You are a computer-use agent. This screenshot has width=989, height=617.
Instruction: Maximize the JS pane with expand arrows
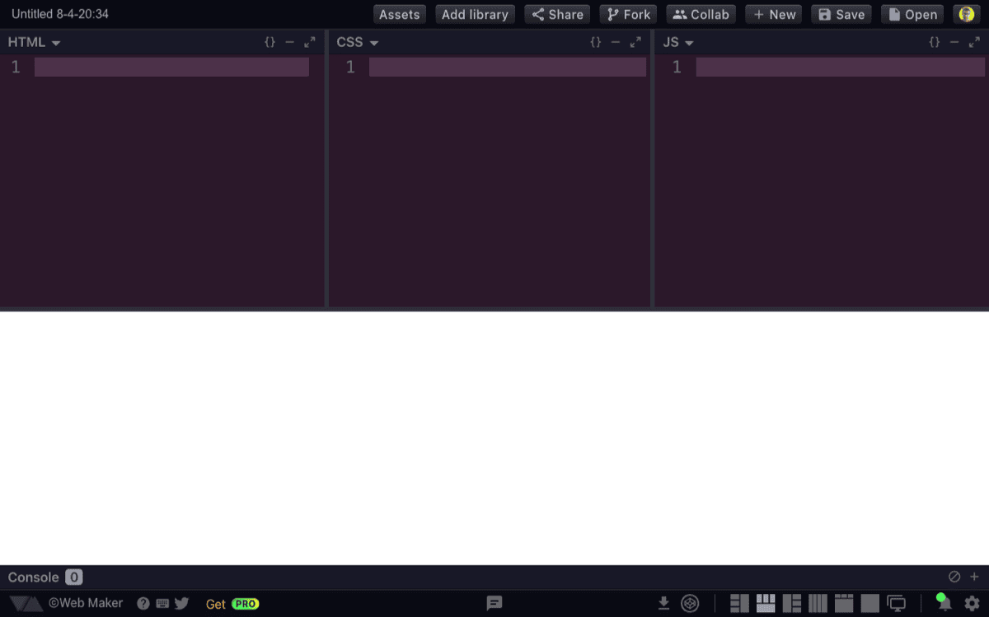tap(974, 42)
